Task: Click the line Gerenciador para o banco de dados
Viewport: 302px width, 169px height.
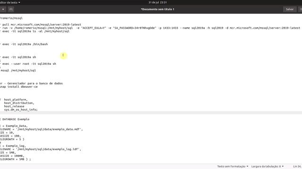Action: coord(35,84)
